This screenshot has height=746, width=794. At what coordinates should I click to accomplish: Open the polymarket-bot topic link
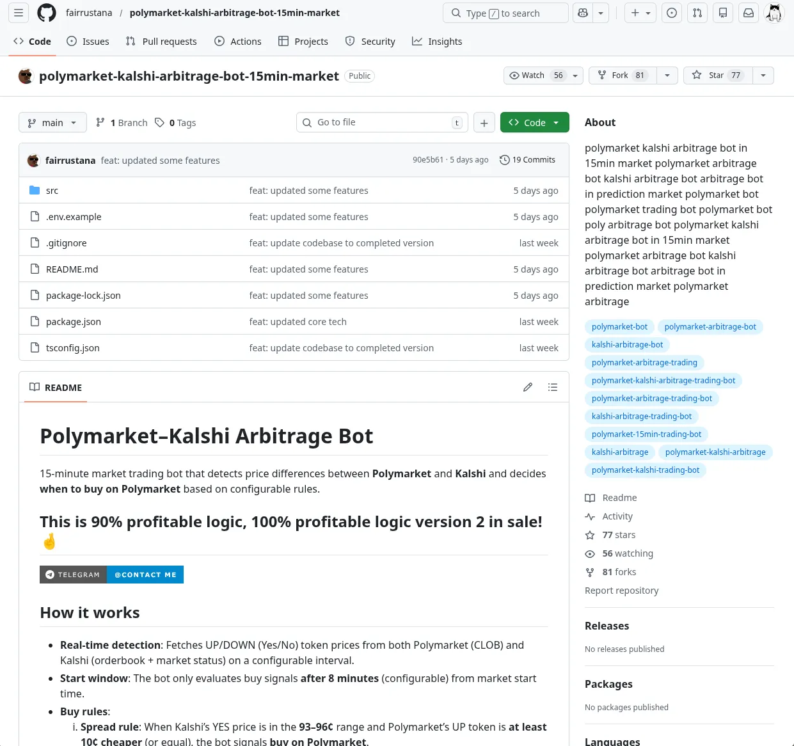tap(619, 326)
